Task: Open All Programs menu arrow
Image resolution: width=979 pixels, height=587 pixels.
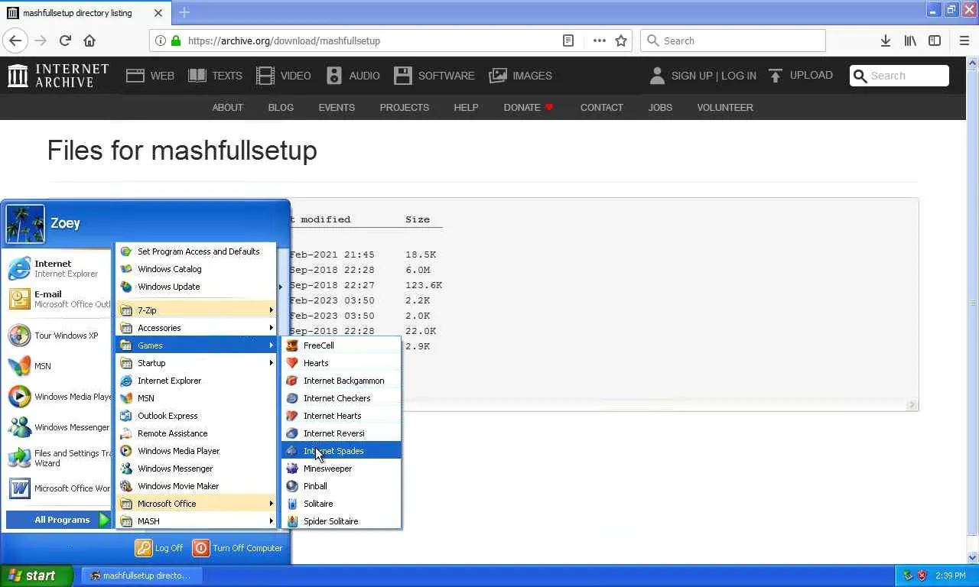Action: [104, 520]
